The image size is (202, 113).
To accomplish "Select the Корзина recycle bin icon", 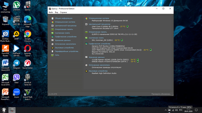I will click(5, 20).
